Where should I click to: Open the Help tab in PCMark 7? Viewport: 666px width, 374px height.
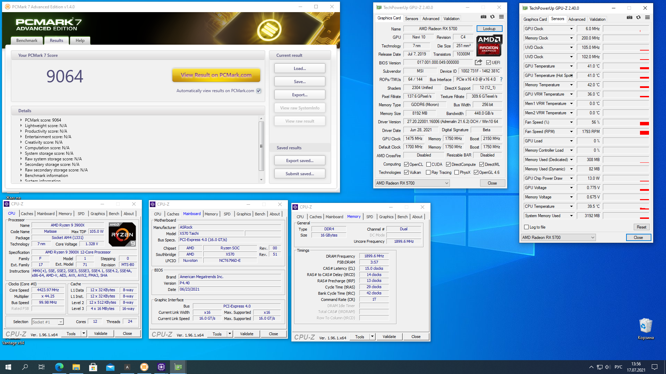tap(80, 41)
